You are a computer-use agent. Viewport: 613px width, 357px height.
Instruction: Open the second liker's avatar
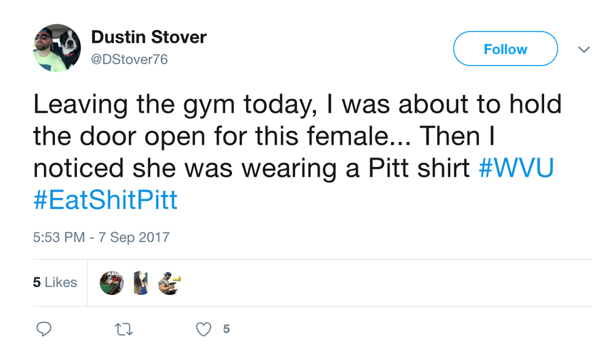[141, 283]
